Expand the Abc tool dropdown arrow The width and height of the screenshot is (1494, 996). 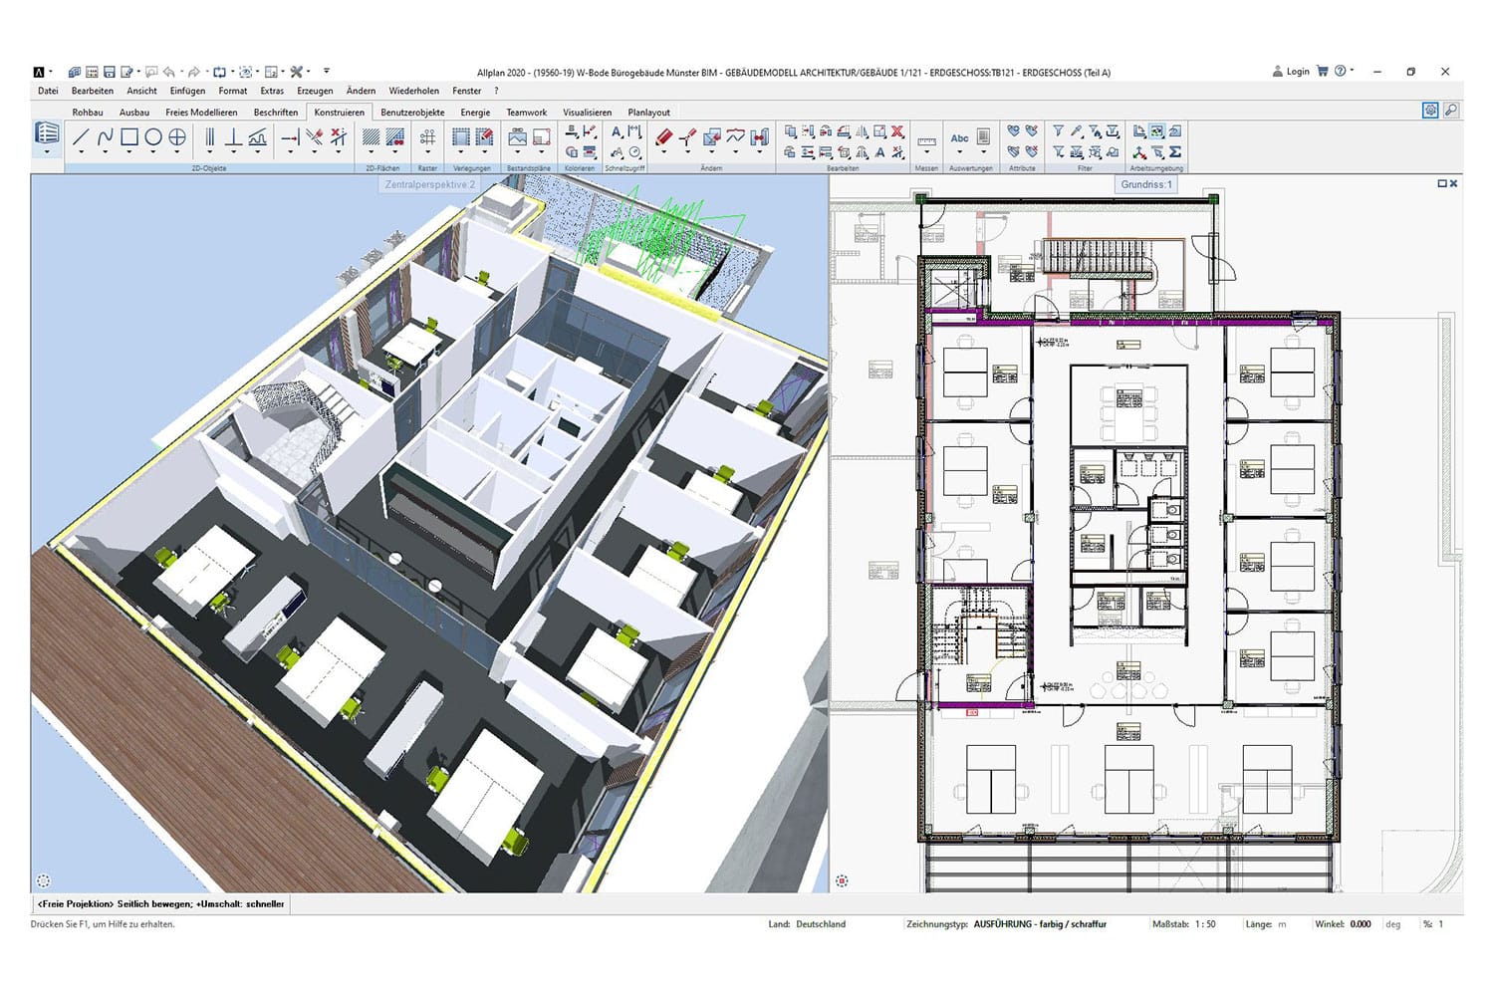click(959, 153)
